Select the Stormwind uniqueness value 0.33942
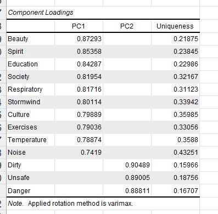This screenshot has height=214, width=218. click(175, 102)
